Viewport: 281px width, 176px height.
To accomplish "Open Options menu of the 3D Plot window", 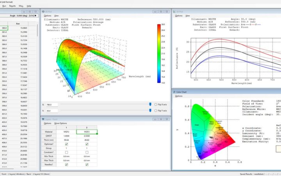I will (48, 16).
